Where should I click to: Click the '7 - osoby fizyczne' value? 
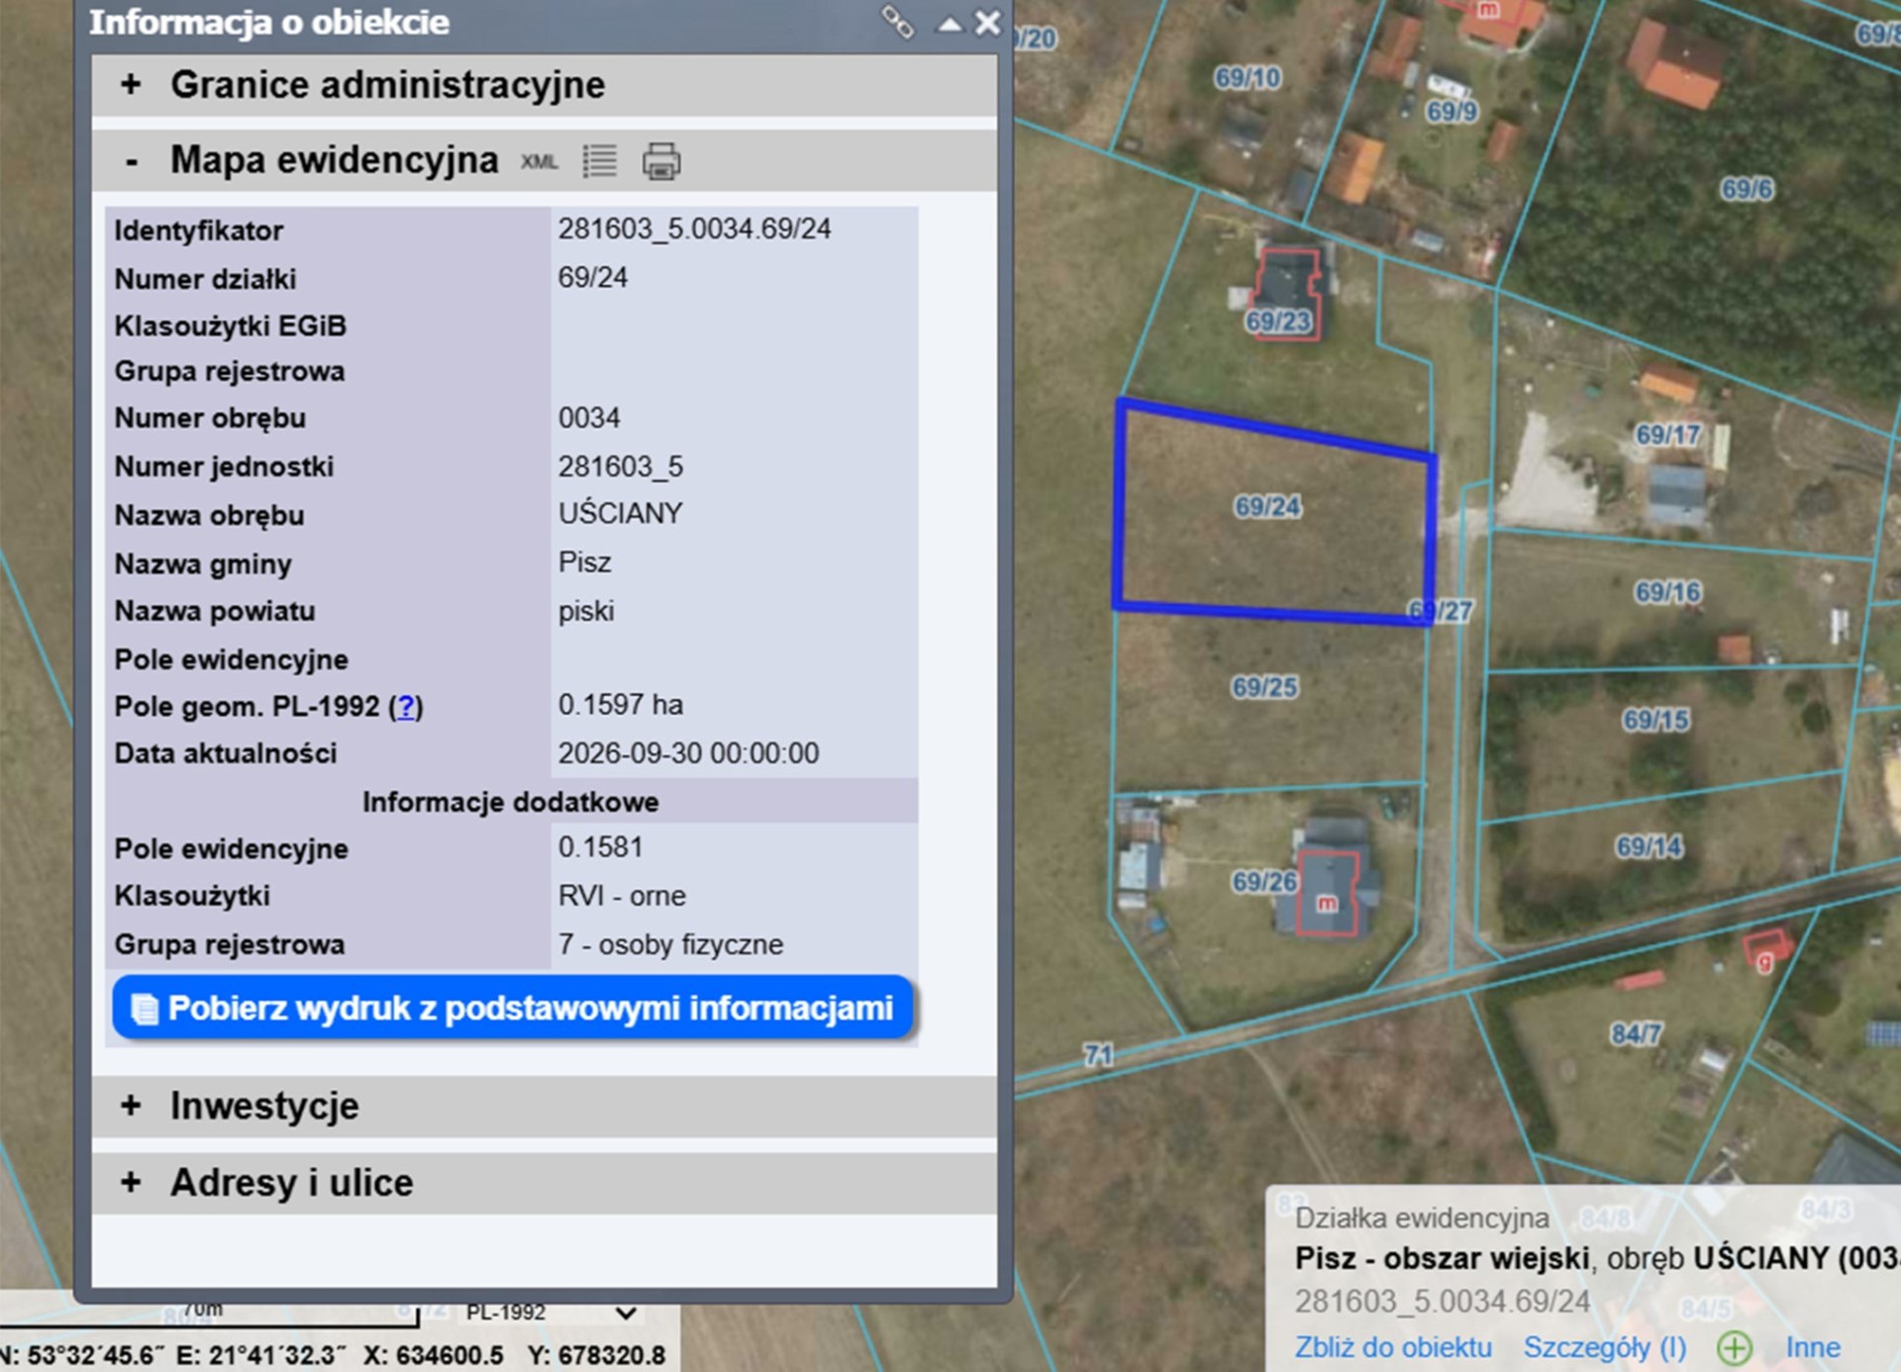(x=670, y=944)
